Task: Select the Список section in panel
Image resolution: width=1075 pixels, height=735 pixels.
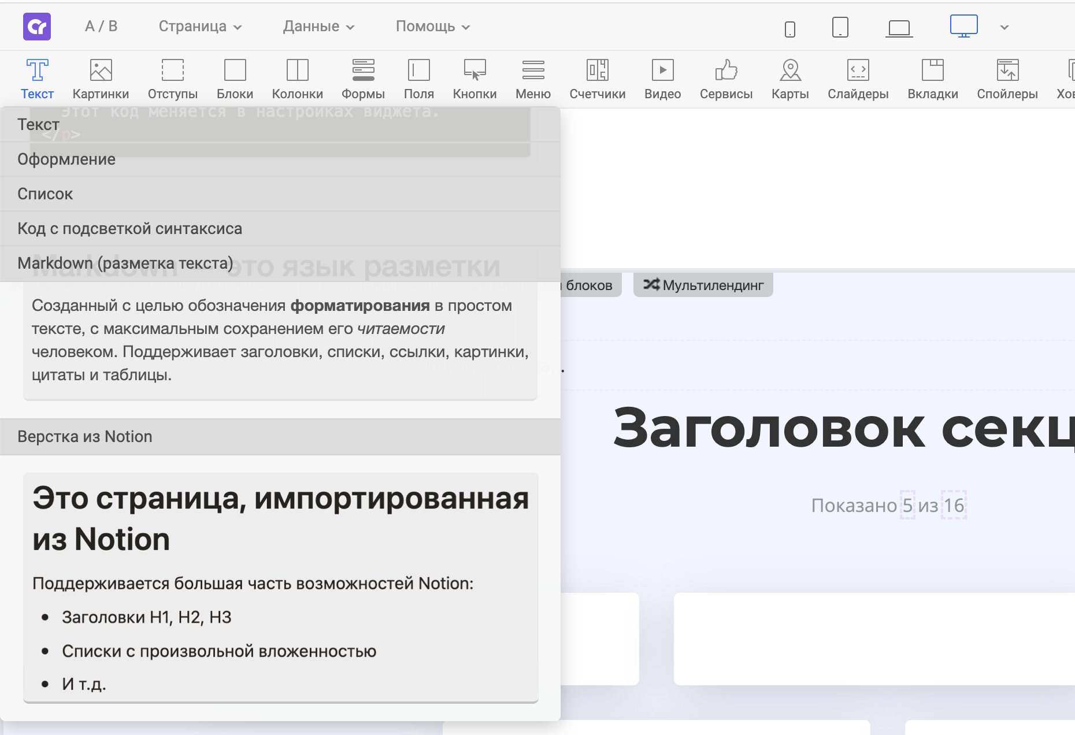Action: click(x=280, y=194)
